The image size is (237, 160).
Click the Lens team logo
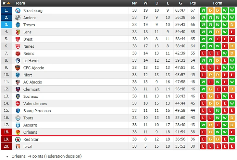coord(18,32)
